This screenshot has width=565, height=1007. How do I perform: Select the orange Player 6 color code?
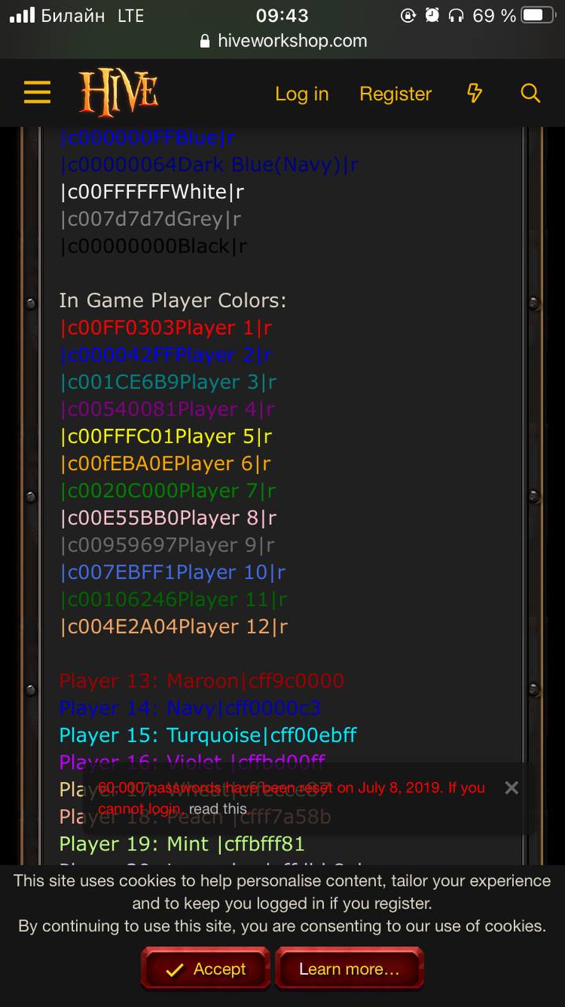(x=165, y=463)
